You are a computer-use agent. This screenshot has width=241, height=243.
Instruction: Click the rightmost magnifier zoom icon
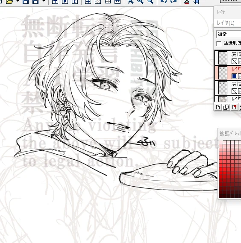[x=150, y=2]
